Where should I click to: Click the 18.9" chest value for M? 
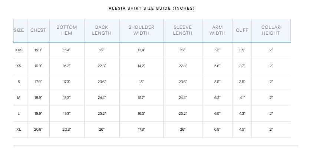click(x=38, y=98)
